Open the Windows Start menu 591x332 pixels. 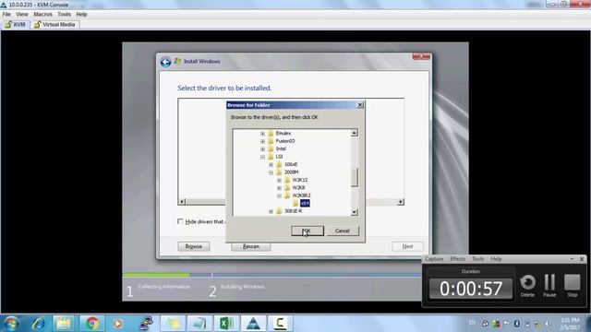pos(11,324)
